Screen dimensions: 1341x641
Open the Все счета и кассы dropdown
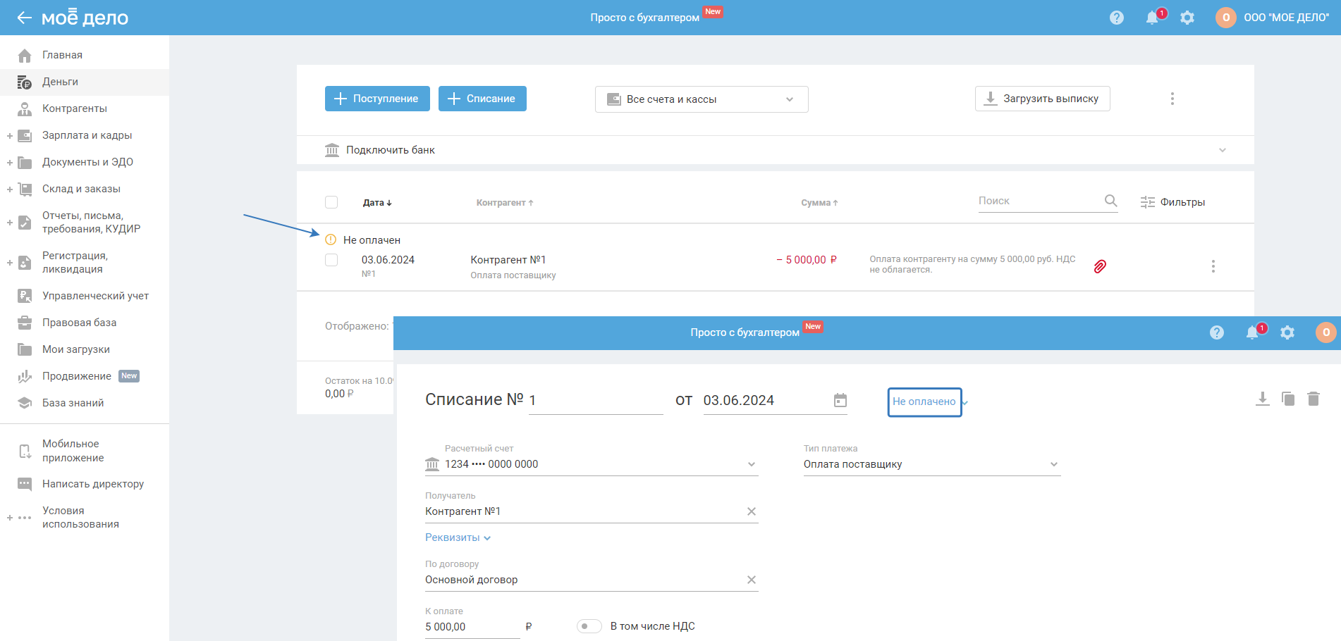[702, 99]
